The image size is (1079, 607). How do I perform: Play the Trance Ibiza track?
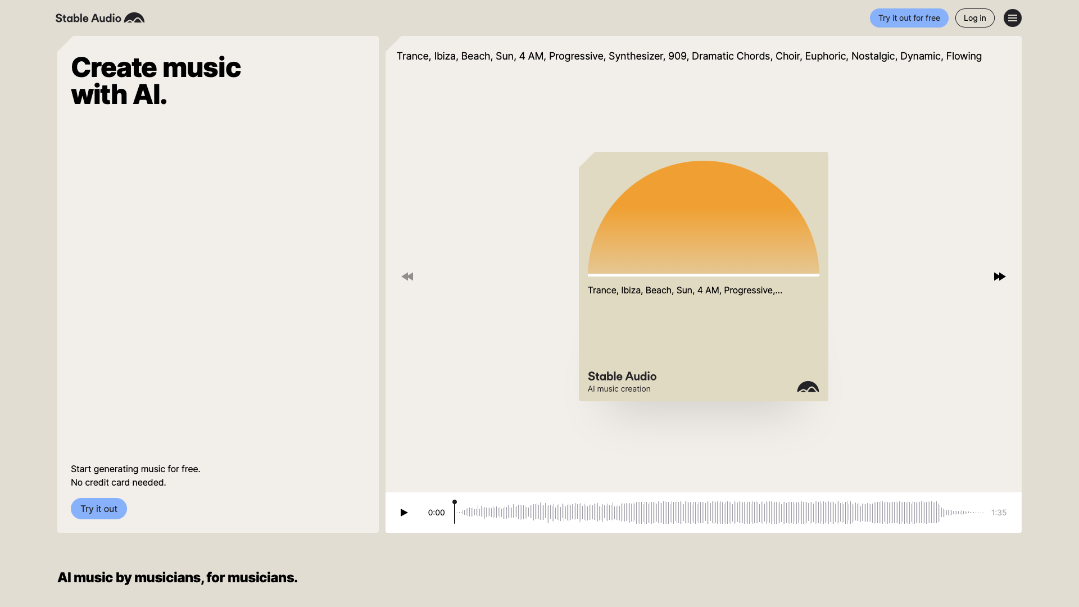click(x=404, y=513)
